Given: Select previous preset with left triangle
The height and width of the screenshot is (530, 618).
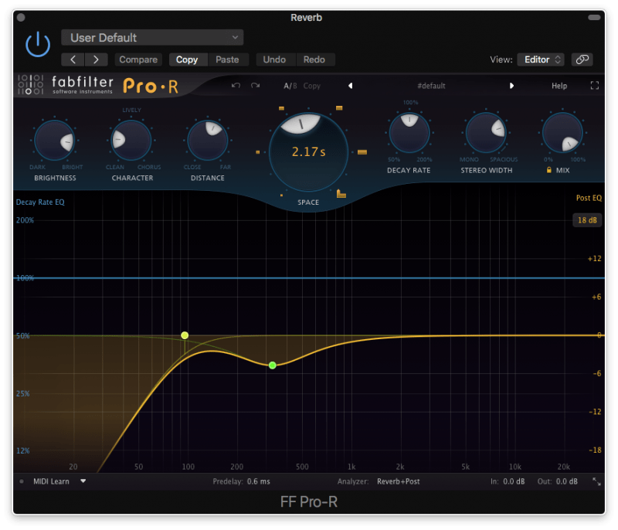Looking at the screenshot, I should tap(351, 86).
